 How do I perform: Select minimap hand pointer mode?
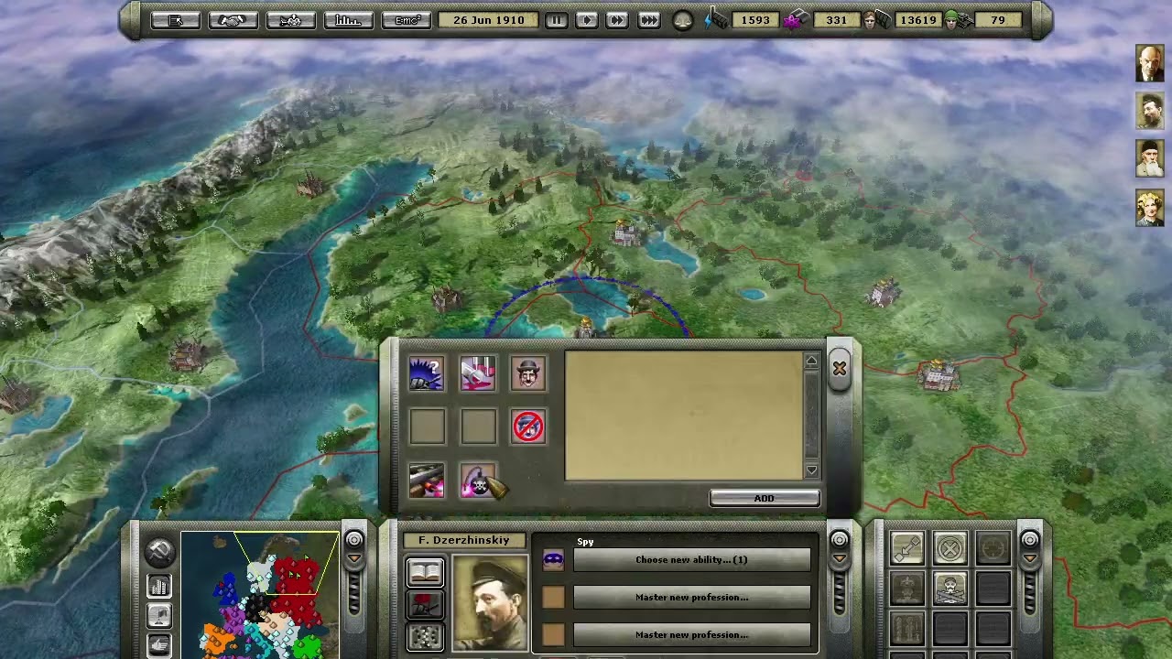(159, 645)
